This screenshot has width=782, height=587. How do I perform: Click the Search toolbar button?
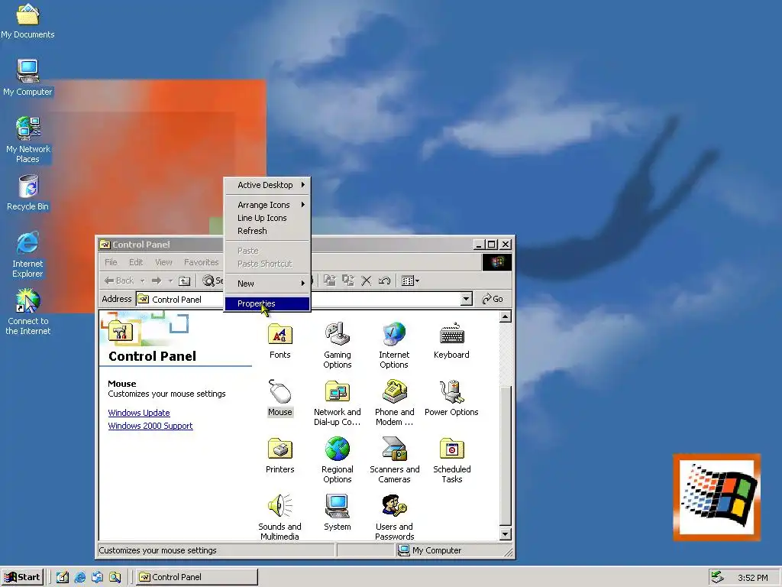pos(212,281)
